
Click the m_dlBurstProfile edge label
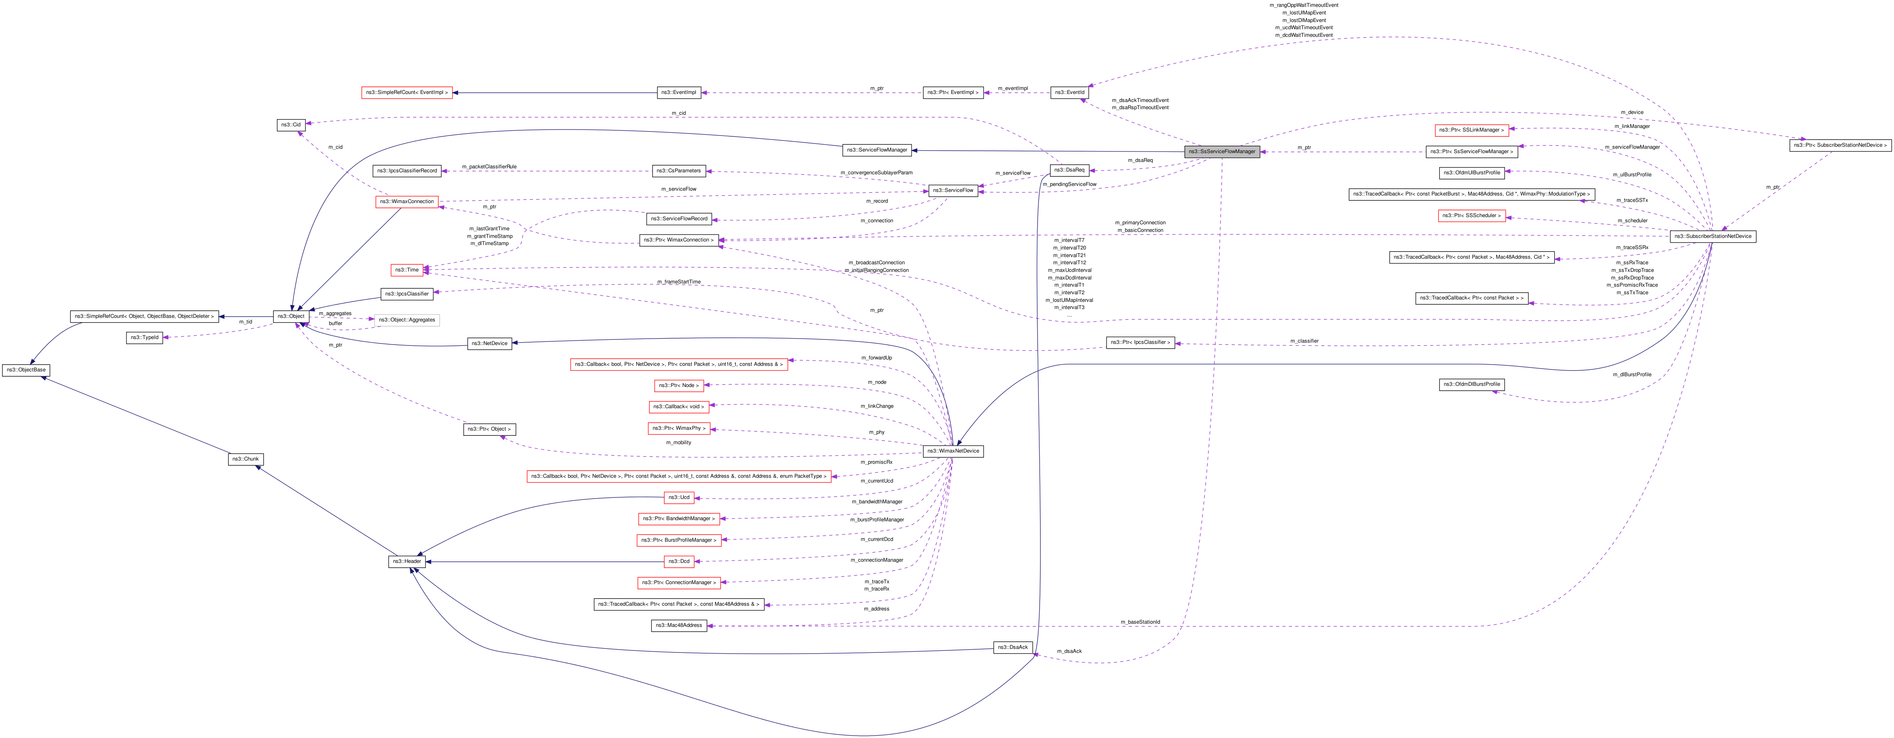1632,375
